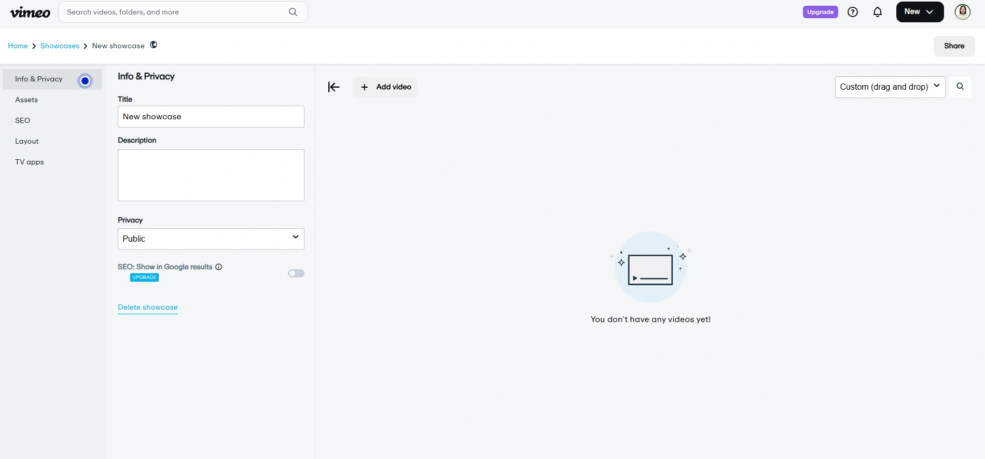
Task: Click the Info & Privacy panel heading
Action: [x=146, y=76]
